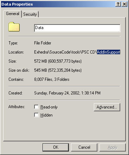This screenshot has height=155, width=129.
Task: Close the Data Properties dialog
Action: [x=124, y=4]
